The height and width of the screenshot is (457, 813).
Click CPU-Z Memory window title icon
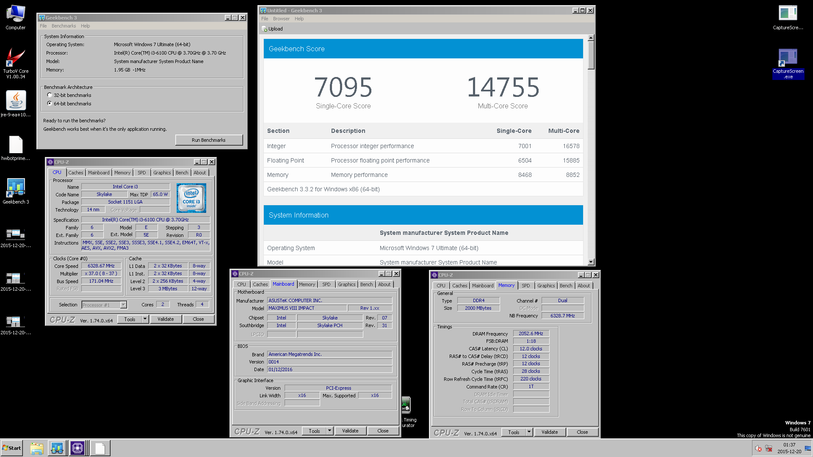(x=434, y=275)
